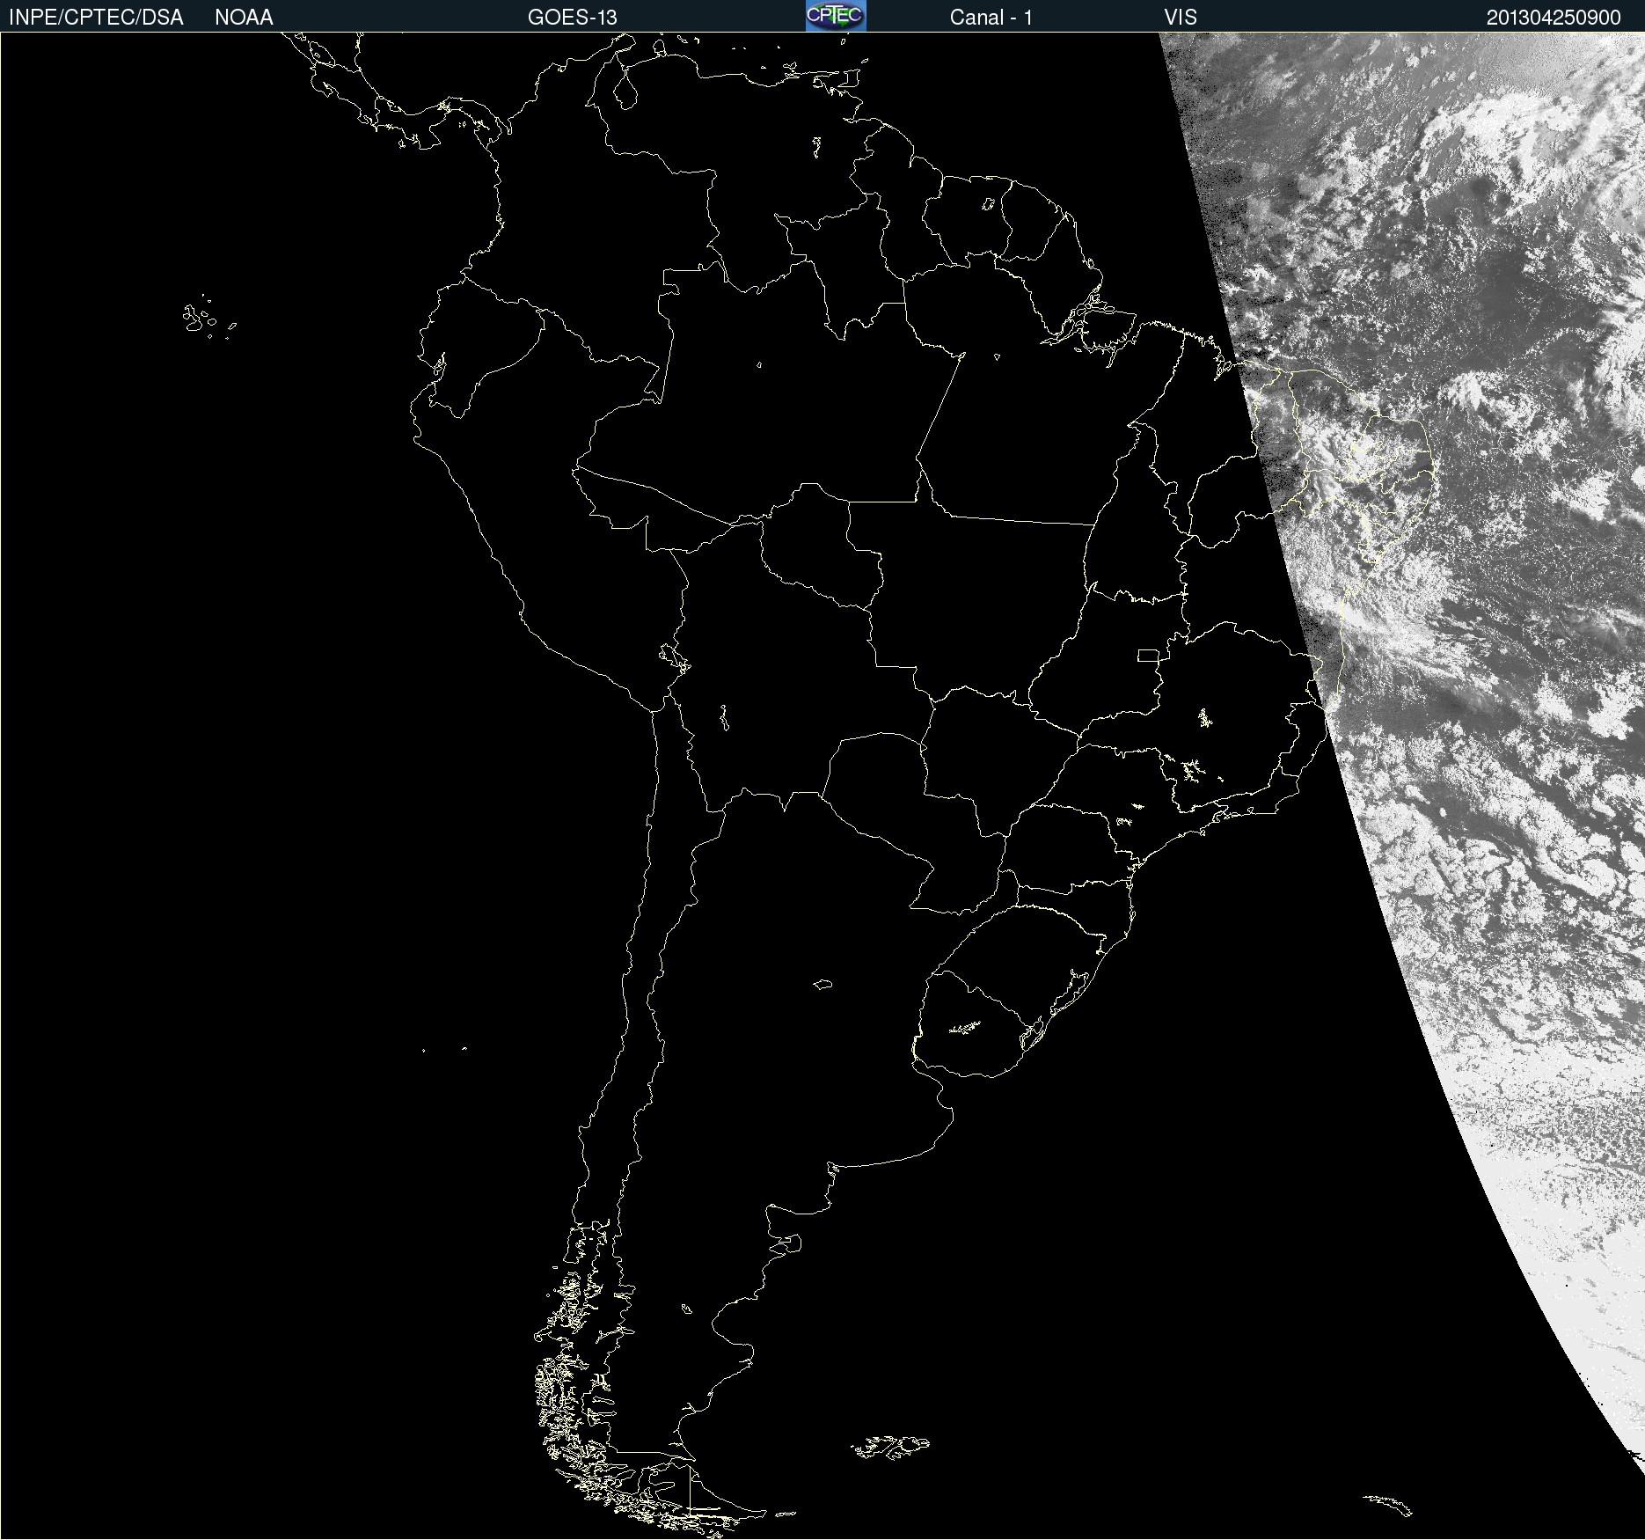
Task: Click the GOES-13 satellite label
Action: coord(573,18)
